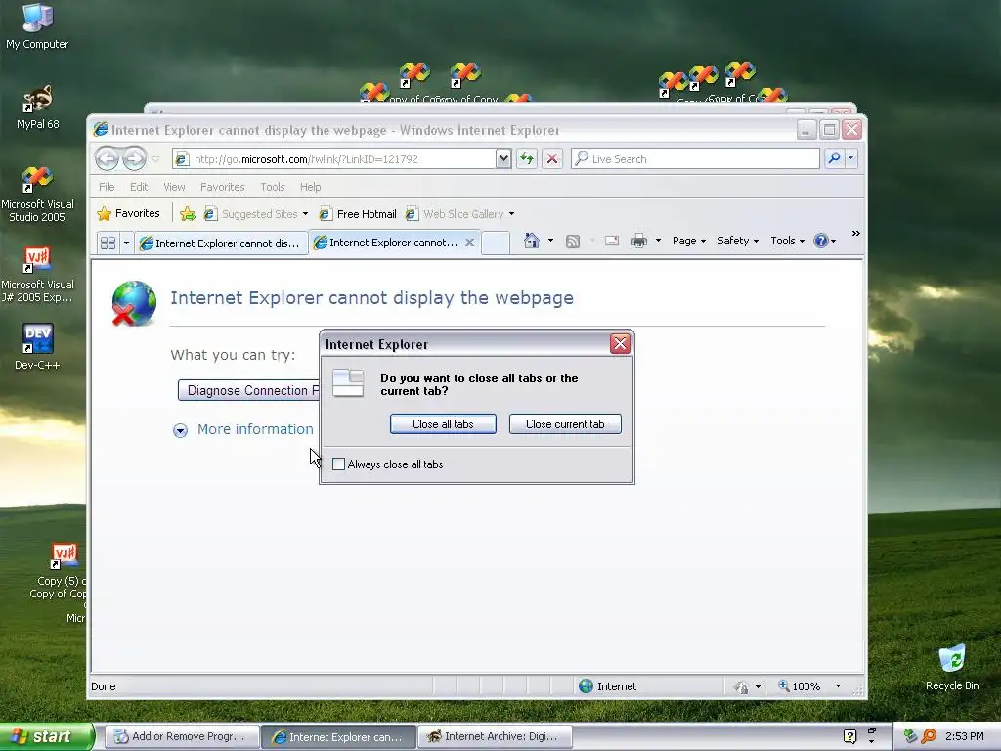Open the Tab List dropdown arrow

(x=126, y=243)
